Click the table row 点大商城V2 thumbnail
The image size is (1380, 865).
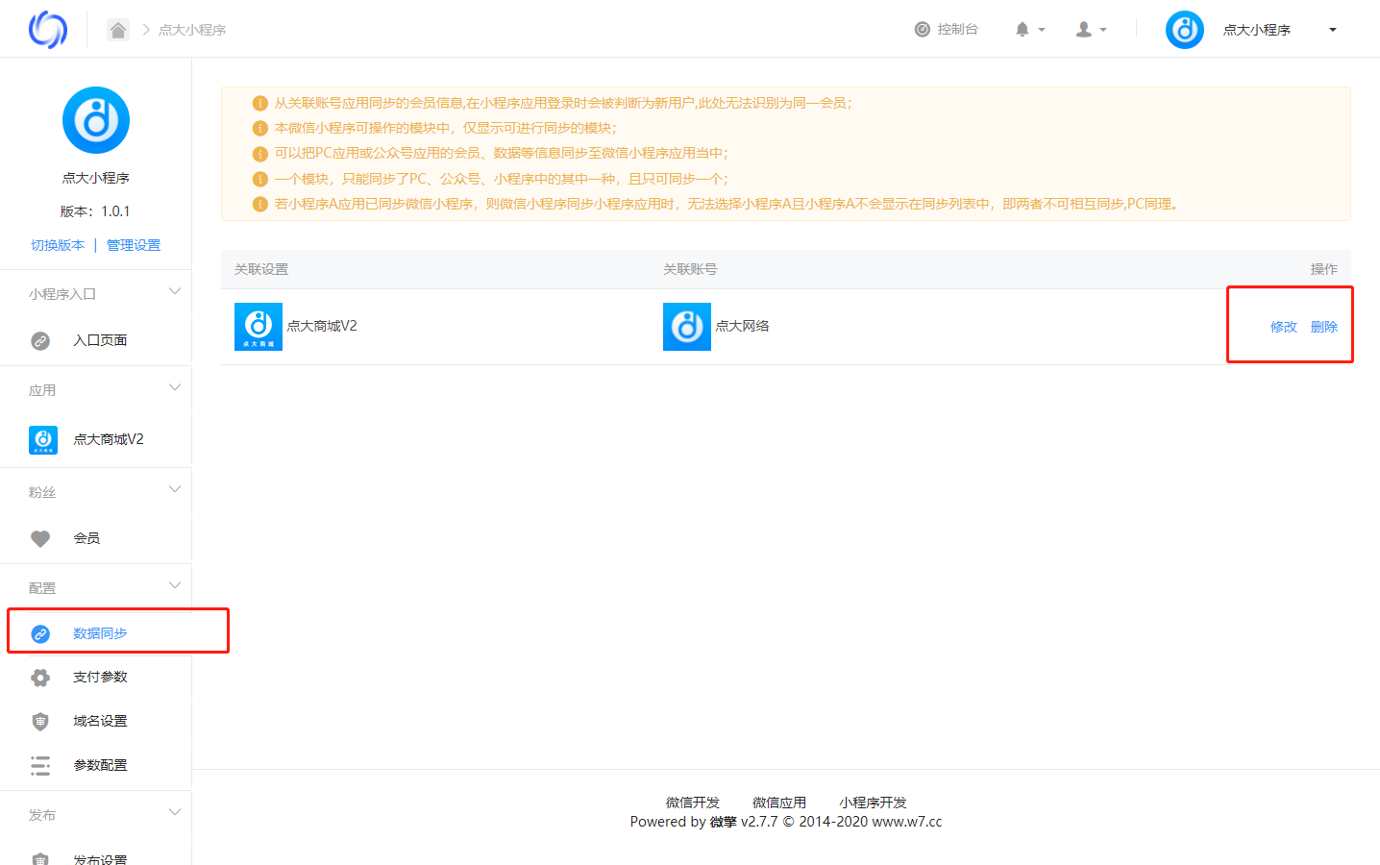(x=259, y=327)
